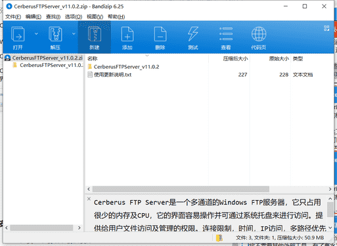
Task: Click the Open (打开) toolbar icon
Action: coord(18,34)
